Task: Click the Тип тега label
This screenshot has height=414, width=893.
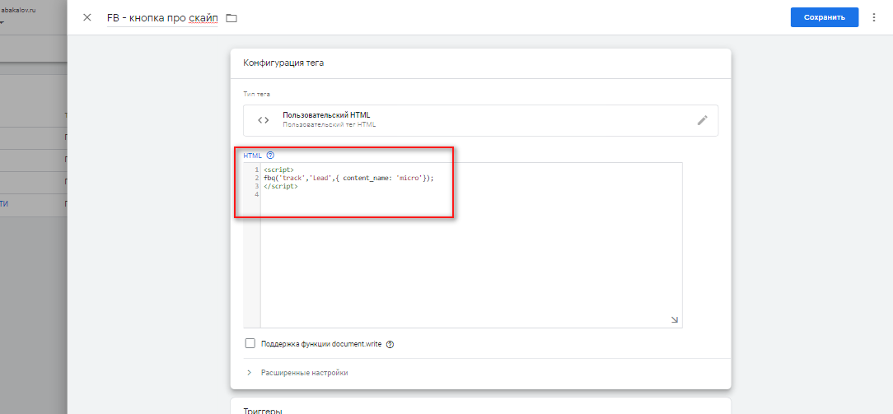Action: point(256,94)
